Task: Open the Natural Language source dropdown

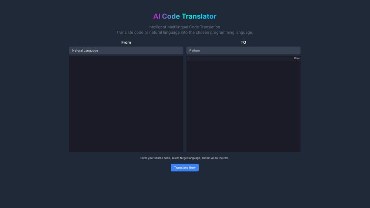Action: [126, 50]
